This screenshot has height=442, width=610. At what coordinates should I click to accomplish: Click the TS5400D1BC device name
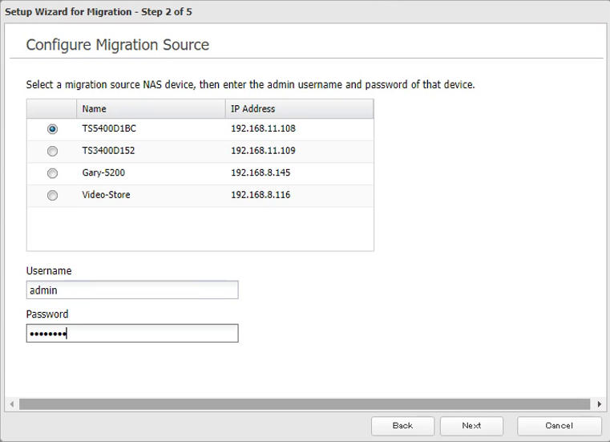click(x=103, y=128)
